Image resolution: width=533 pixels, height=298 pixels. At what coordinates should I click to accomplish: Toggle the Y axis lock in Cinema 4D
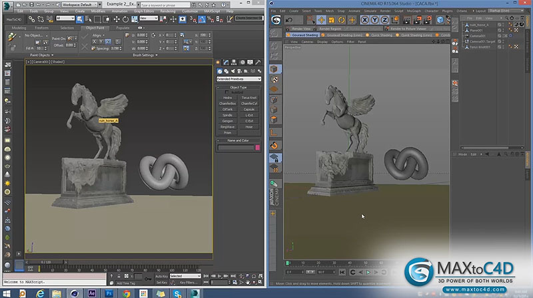coord(374,20)
